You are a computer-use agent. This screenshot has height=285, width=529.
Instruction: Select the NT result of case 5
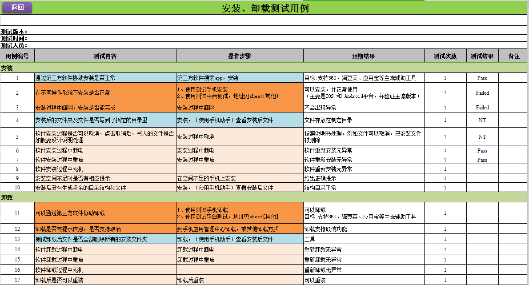pyautogui.click(x=482, y=136)
